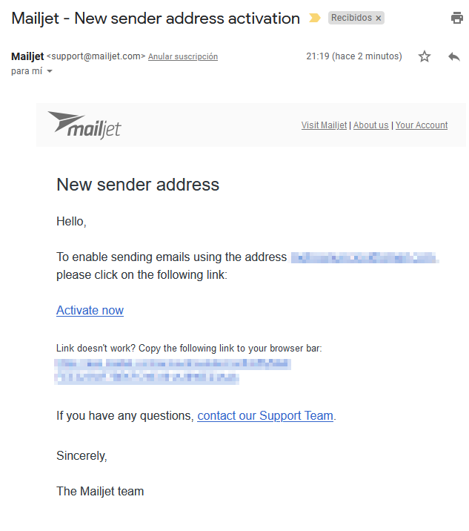Click the email subject title

coord(156,19)
